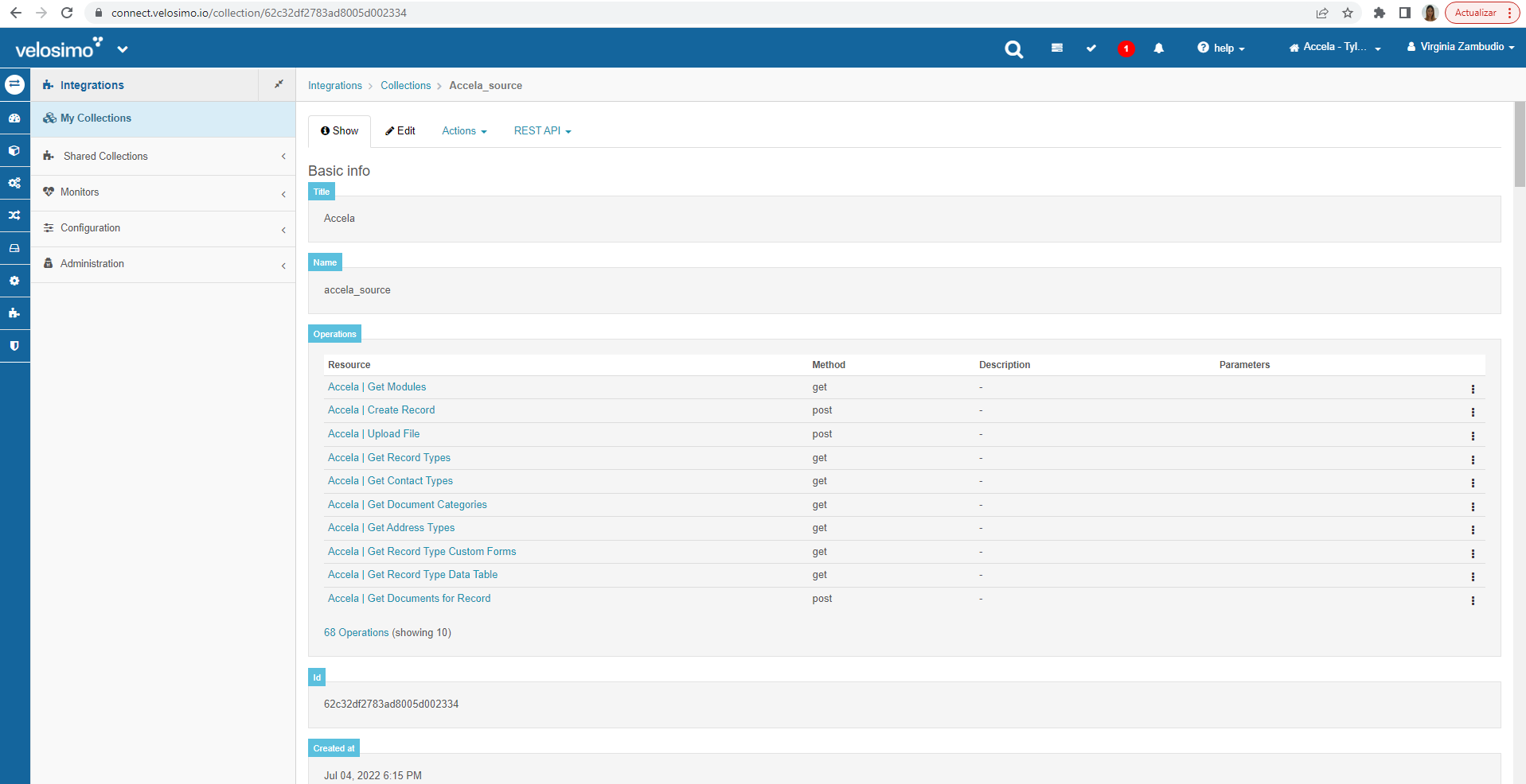Open the Actions dropdown
This screenshot has width=1526, height=784.
pos(464,131)
